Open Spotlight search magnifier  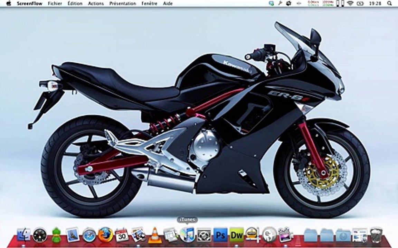(x=389, y=3)
